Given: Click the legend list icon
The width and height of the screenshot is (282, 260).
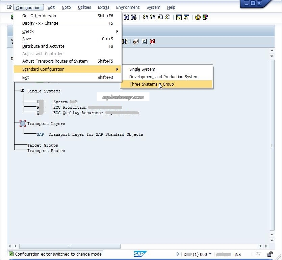Looking at the screenshot, I should pyautogui.click(x=144, y=42).
